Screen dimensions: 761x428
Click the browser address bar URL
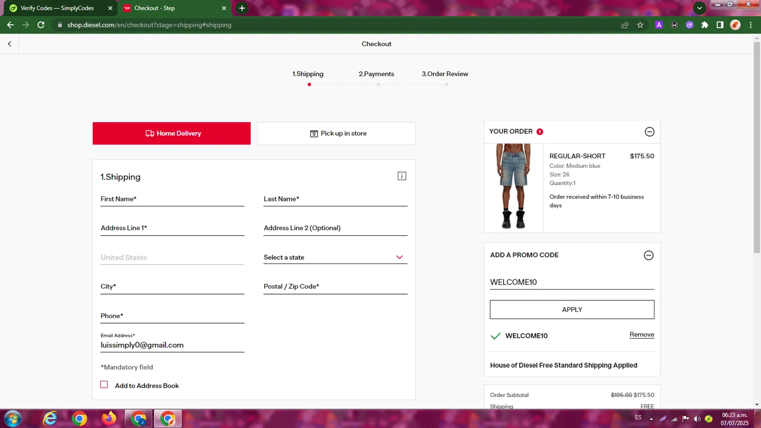pyautogui.click(x=149, y=25)
